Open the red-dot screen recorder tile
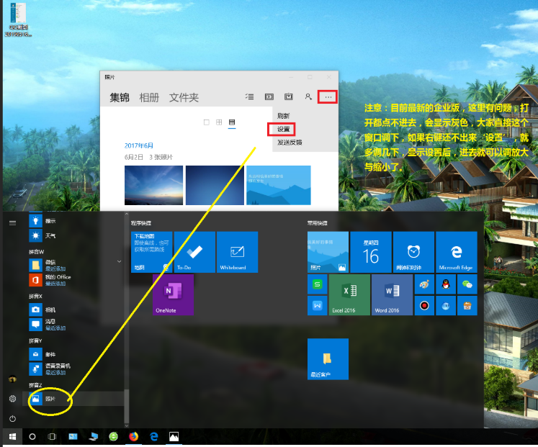538x447 pixels. coord(424,305)
